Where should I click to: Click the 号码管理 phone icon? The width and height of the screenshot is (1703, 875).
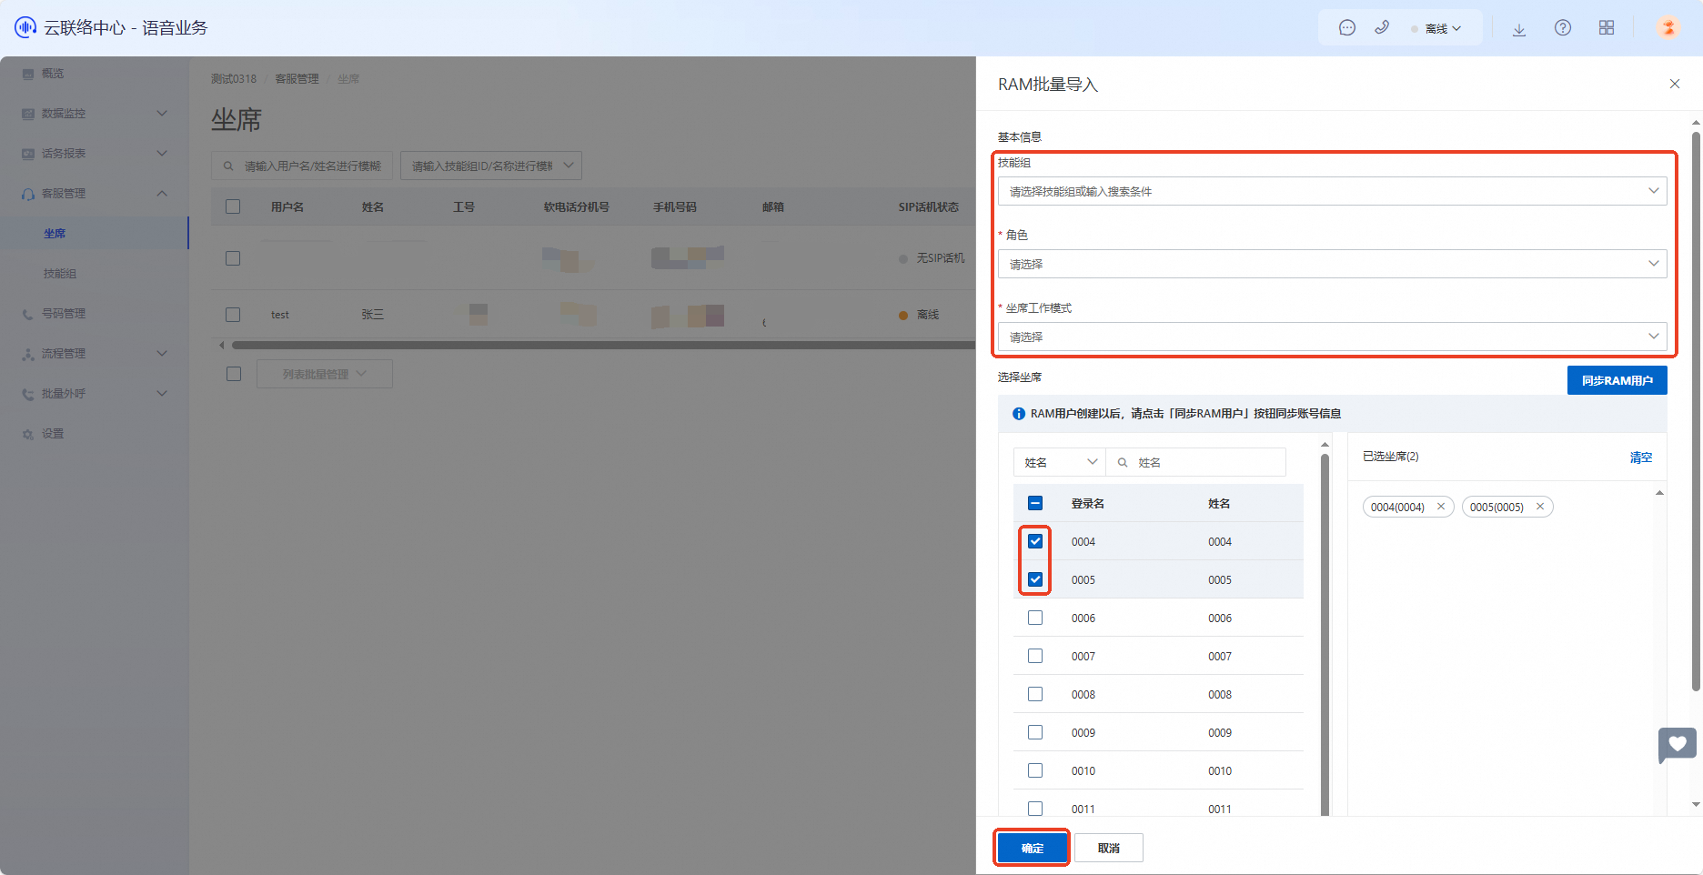[28, 314]
